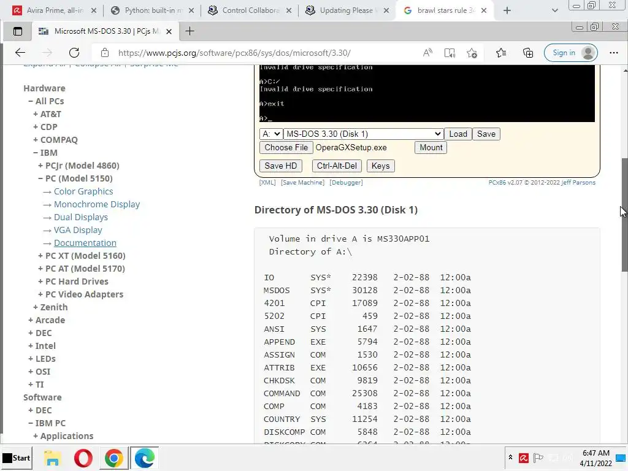Expand the Zenith tree node
This screenshot has width=628, height=471.
(50, 307)
